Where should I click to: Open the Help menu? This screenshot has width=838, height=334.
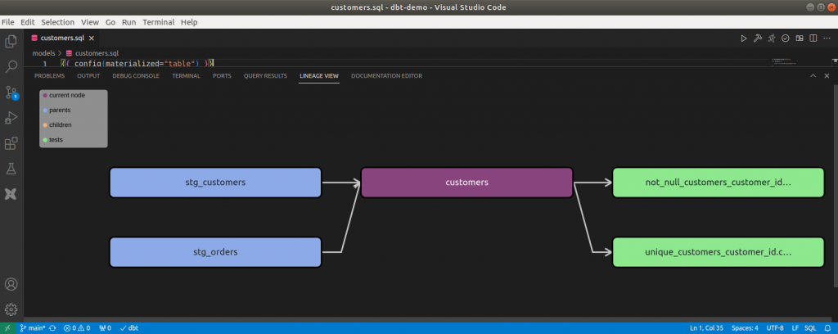coord(189,22)
